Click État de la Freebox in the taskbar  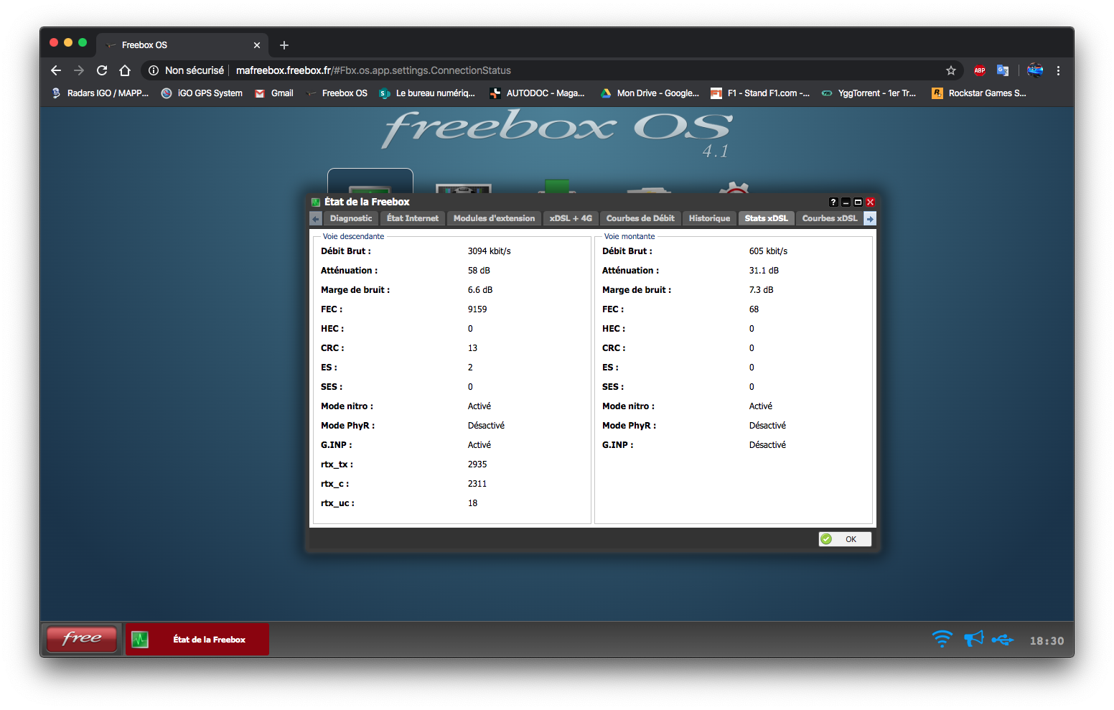pos(197,639)
